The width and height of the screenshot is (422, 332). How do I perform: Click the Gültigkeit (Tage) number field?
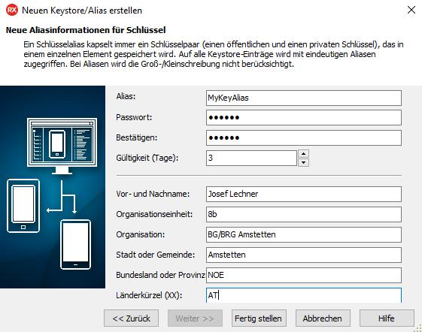point(251,158)
